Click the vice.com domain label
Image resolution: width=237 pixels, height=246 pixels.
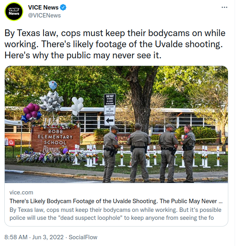coord(21,192)
